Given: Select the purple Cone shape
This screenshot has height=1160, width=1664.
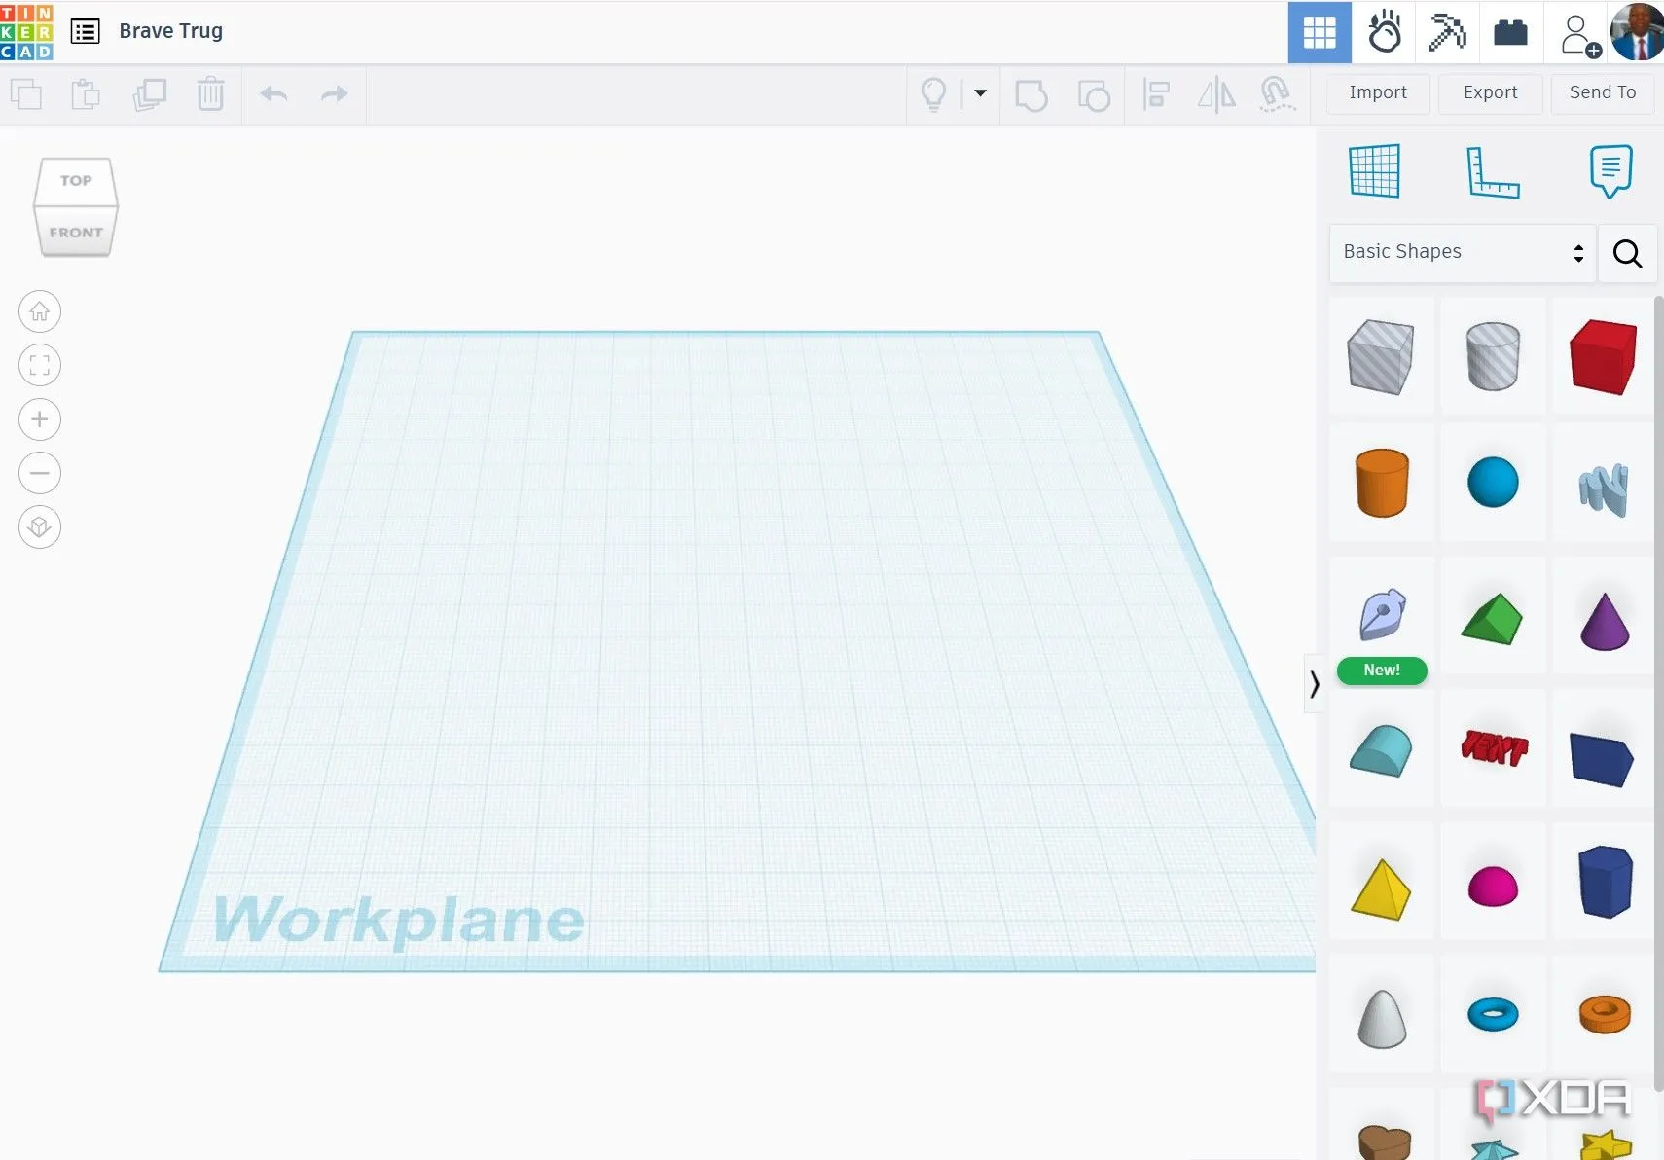Looking at the screenshot, I should pyautogui.click(x=1604, y=621).
